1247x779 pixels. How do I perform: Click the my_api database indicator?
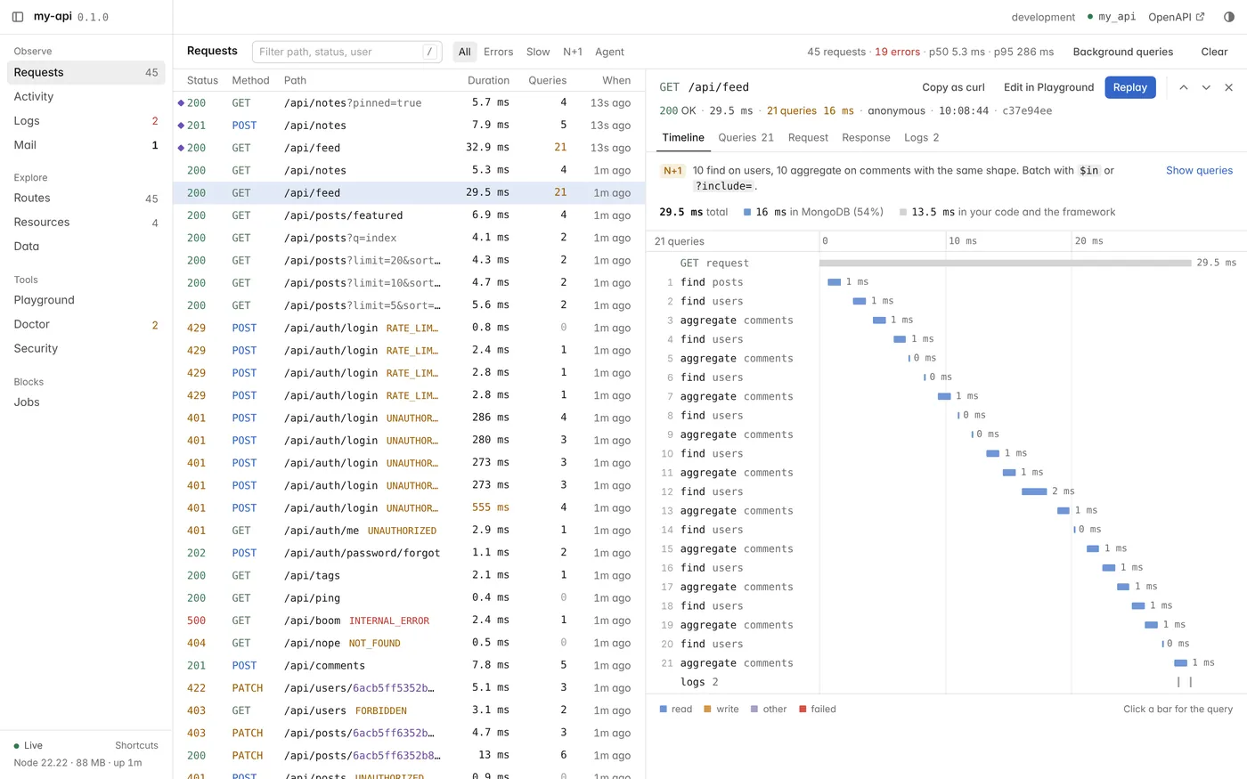(1112, 17)
